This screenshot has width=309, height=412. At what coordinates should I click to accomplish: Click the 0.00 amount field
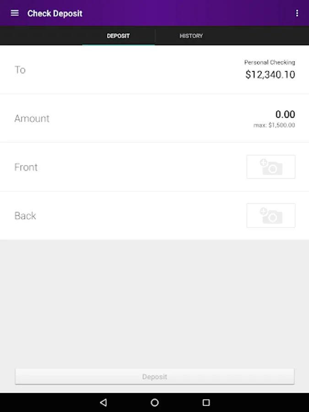[x=285, y=114]
